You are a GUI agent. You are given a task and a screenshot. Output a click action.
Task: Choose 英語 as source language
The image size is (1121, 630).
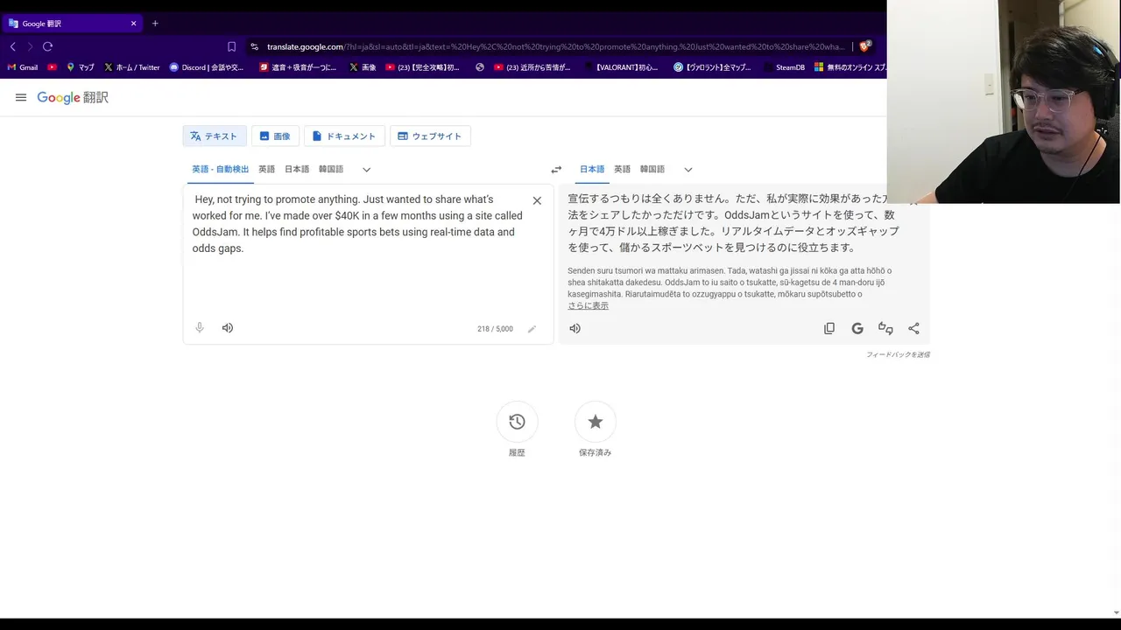[266, 170]
